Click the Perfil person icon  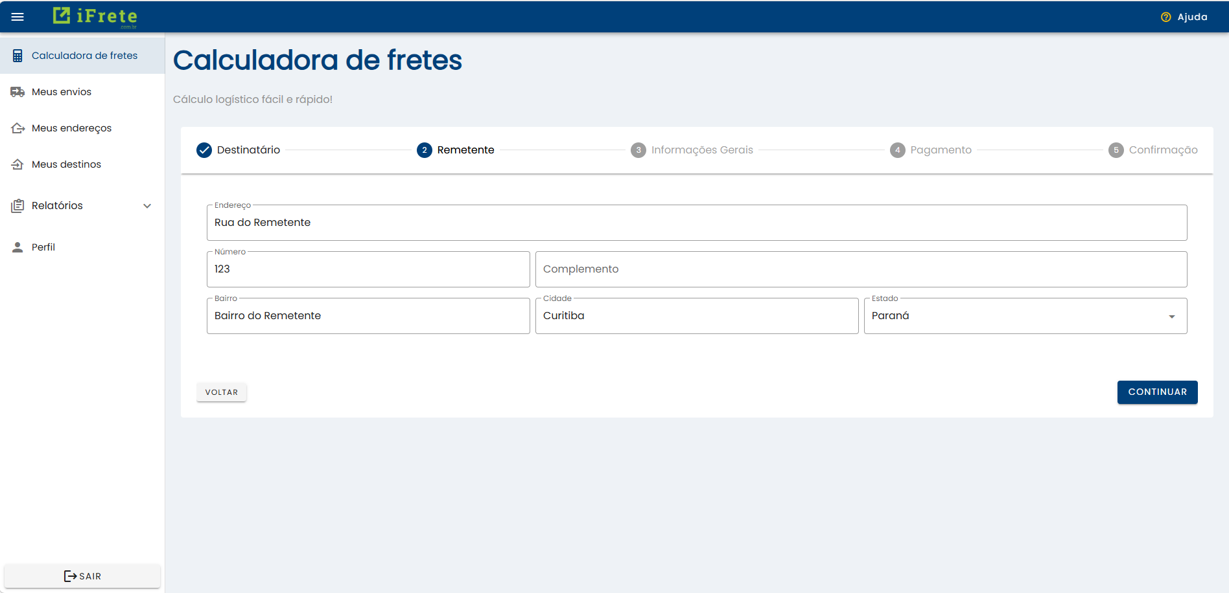[17, 247]
